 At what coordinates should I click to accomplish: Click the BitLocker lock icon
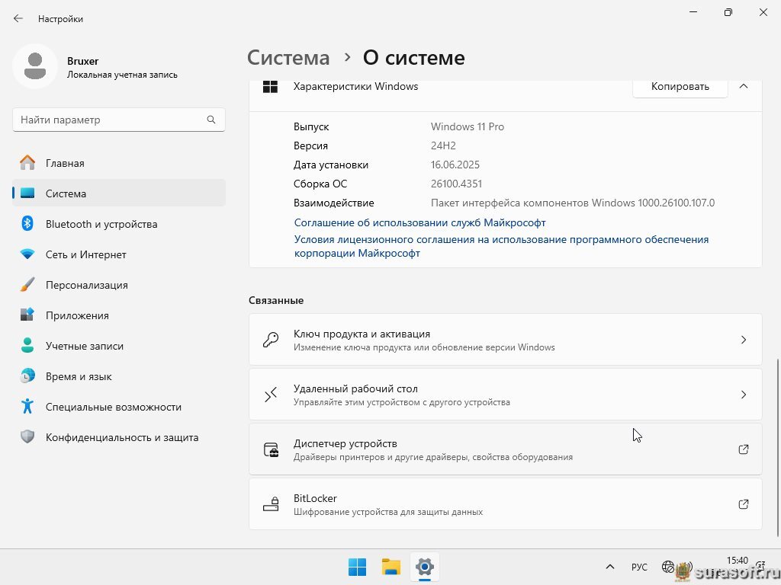click(271, 504)
